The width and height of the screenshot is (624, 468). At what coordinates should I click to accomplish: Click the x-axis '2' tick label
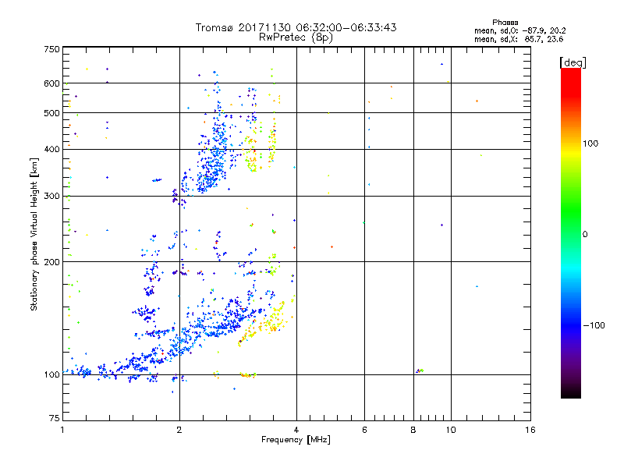tap(179, 430)
